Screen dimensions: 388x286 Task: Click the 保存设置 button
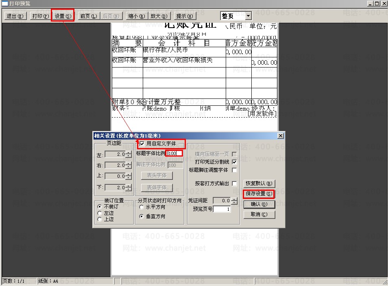point(259,194)
